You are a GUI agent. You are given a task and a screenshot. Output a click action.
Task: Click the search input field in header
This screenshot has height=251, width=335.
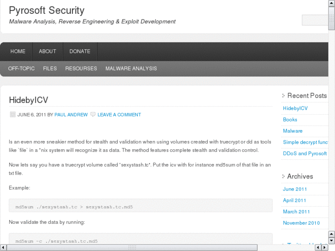pyautogui.click(x=315, y=20)
